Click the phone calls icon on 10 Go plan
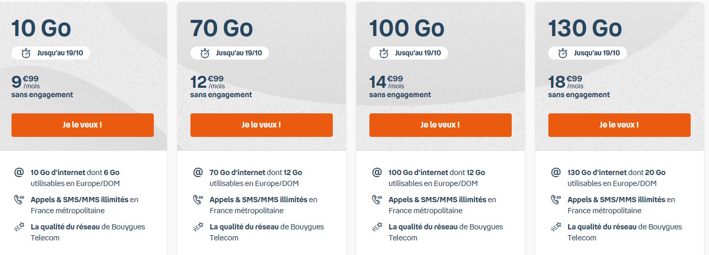The width and height of the screenshot is (709, 255). pyautogui.click(x=19, y=199)
